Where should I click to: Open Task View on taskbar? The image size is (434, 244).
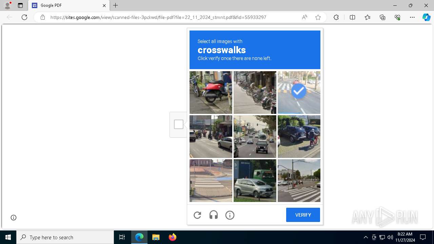tap(122, 237)
